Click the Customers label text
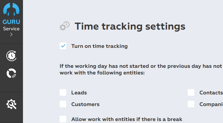The width and height of the screenshot is (223, 123). [85, 104]
